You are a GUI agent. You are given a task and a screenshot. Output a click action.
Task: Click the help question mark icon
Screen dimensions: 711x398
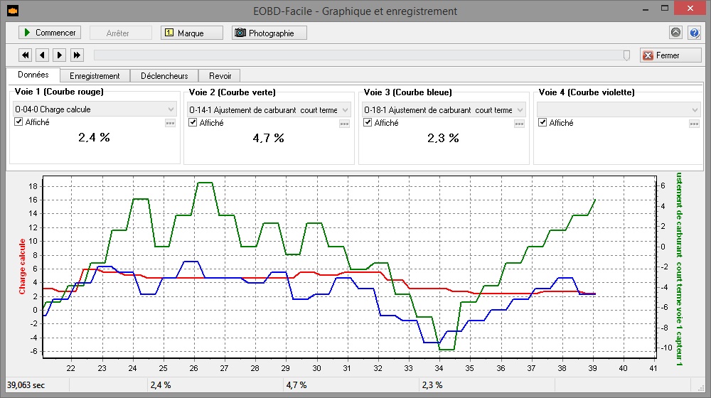pyautogui.click(x=695, y=33)
